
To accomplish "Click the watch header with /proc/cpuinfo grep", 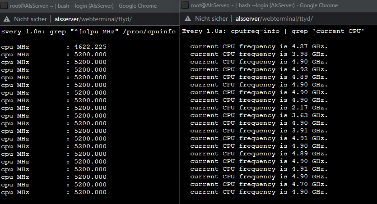I will 88,32.
